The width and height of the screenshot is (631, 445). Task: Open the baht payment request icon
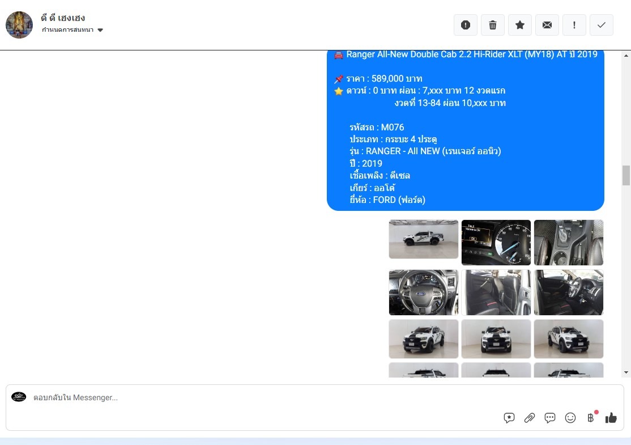(591, 418)
